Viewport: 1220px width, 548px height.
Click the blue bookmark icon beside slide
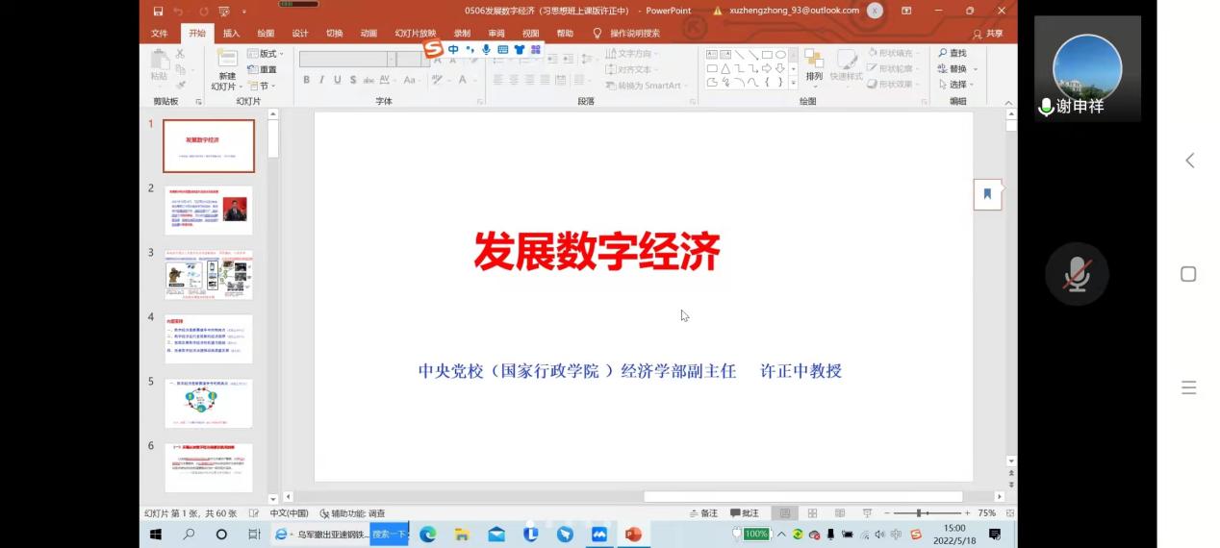click(x=987, y=194)
